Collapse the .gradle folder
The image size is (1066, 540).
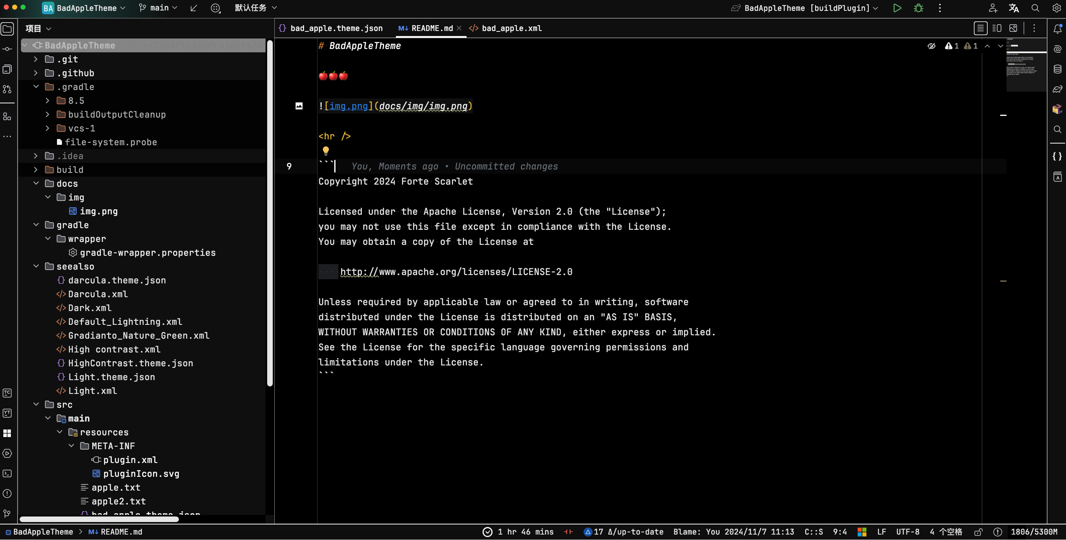[x=36, y=87]
